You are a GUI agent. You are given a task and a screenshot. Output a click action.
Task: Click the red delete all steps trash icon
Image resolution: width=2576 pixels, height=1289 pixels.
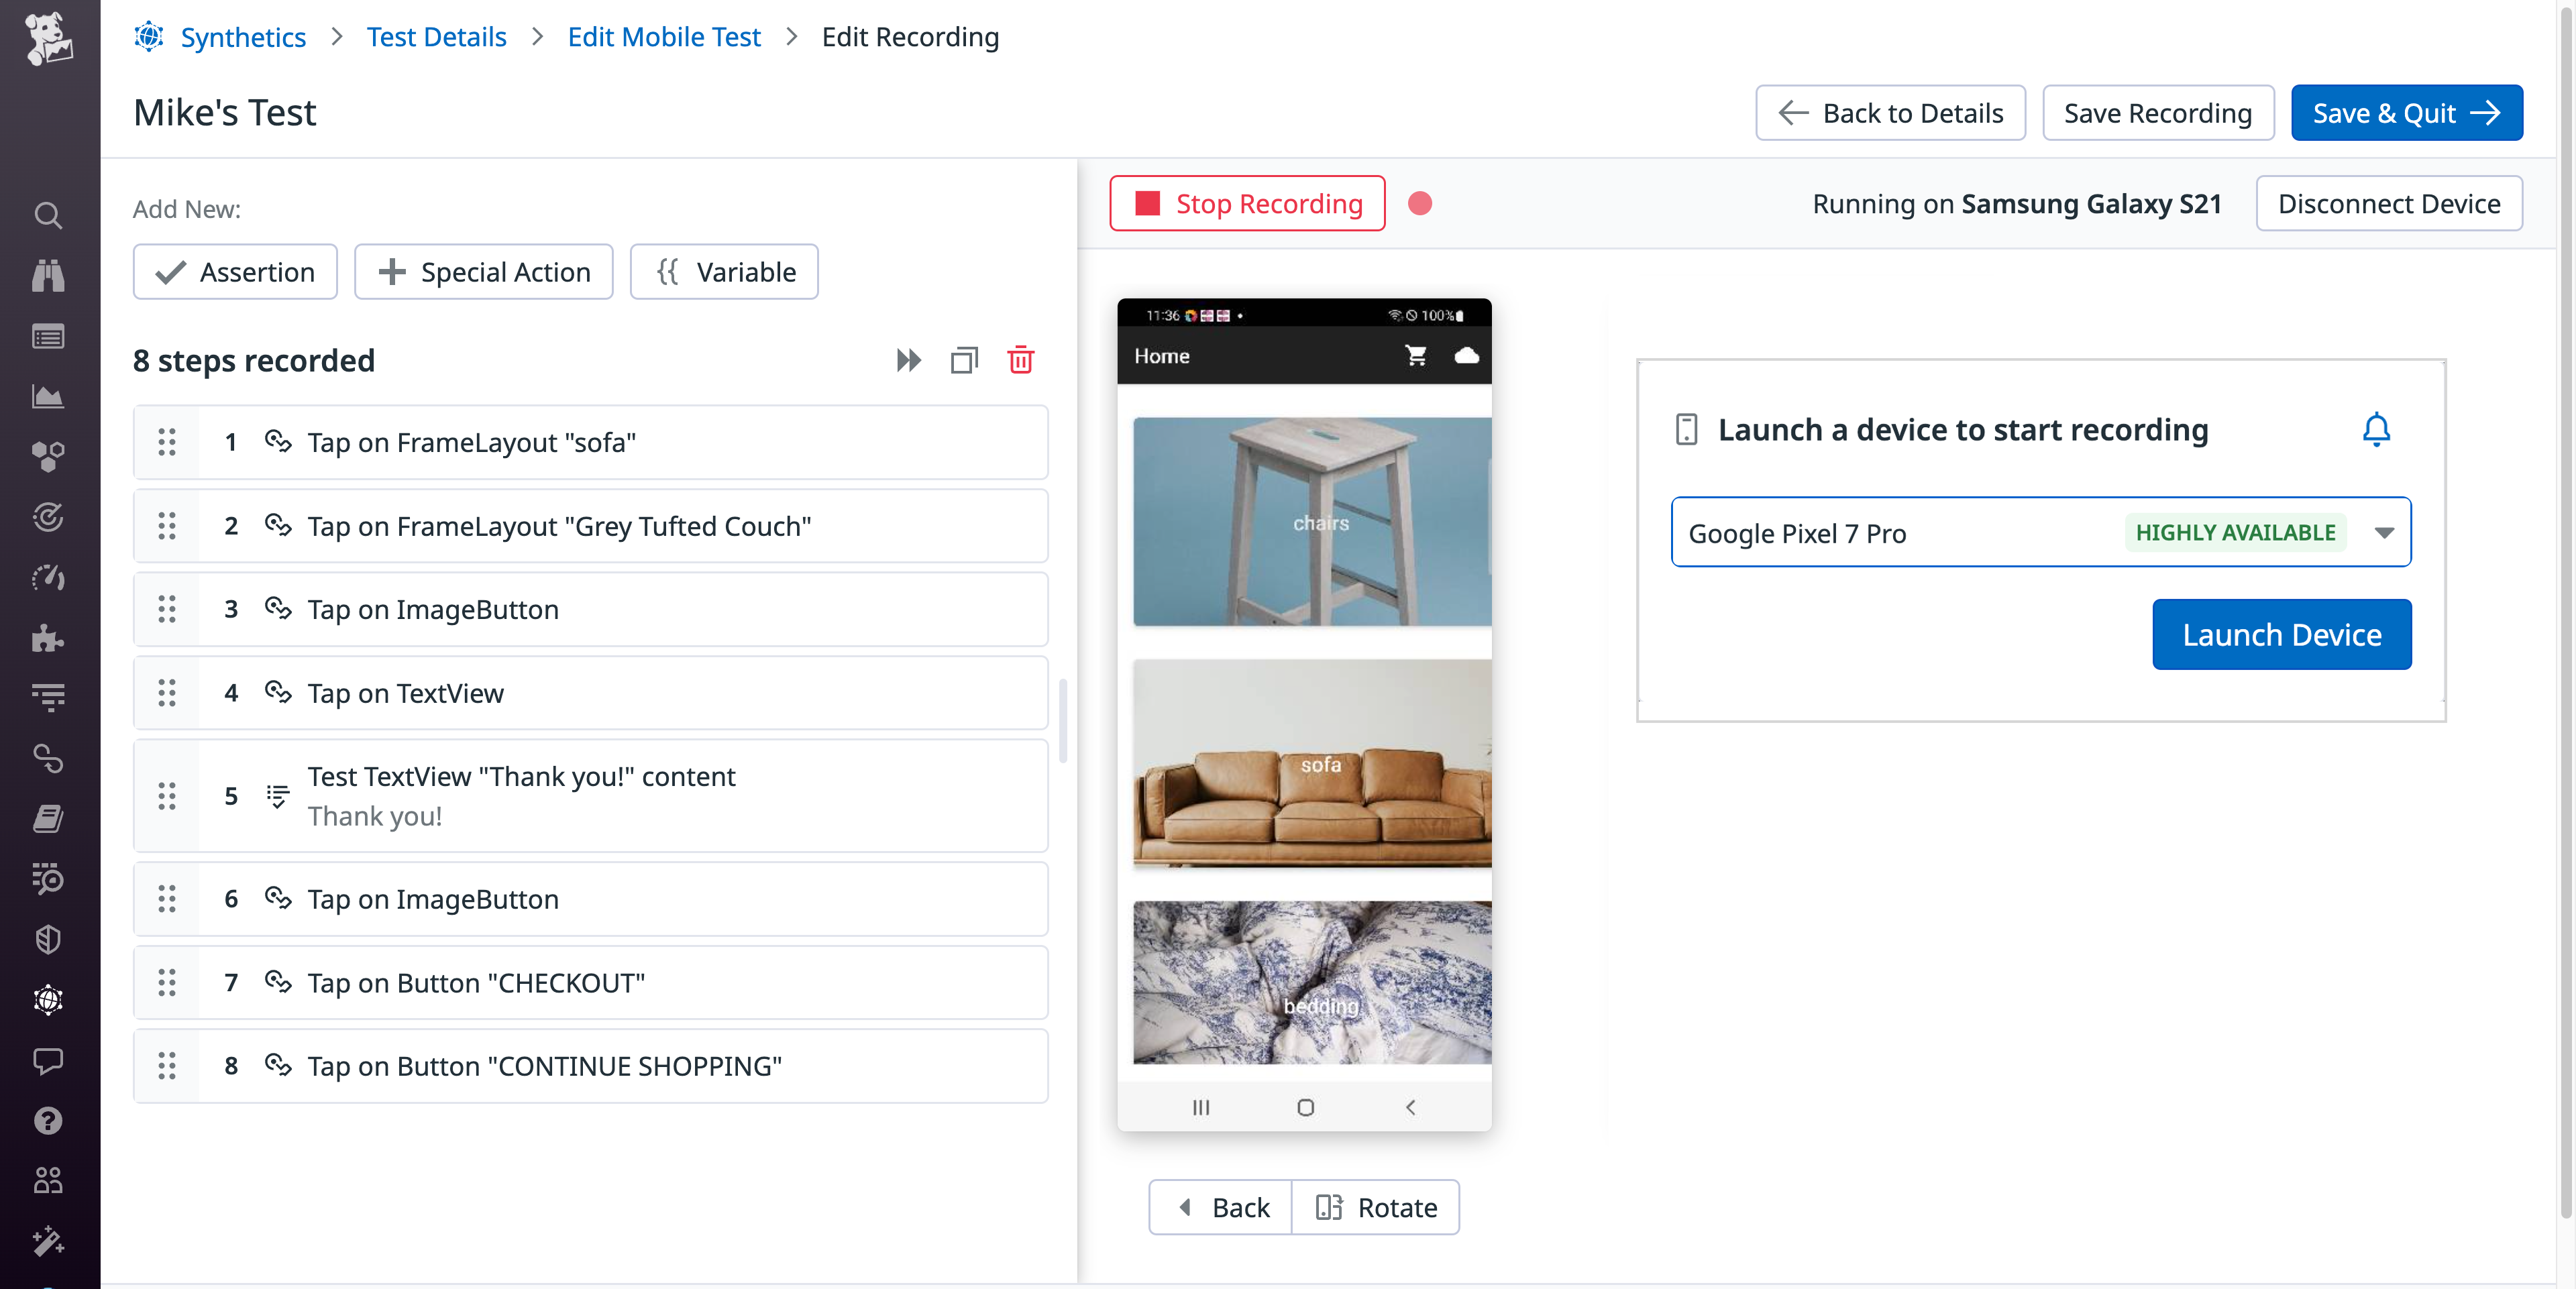tap(1020, 360)
